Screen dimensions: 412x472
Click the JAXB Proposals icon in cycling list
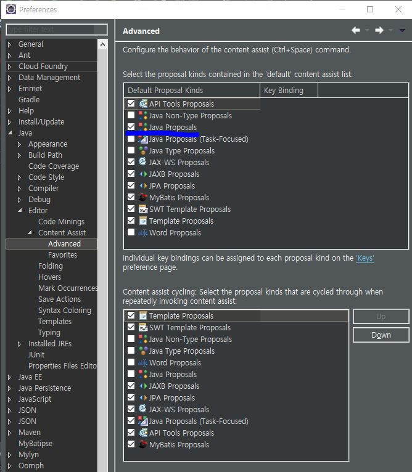(143, 386)
